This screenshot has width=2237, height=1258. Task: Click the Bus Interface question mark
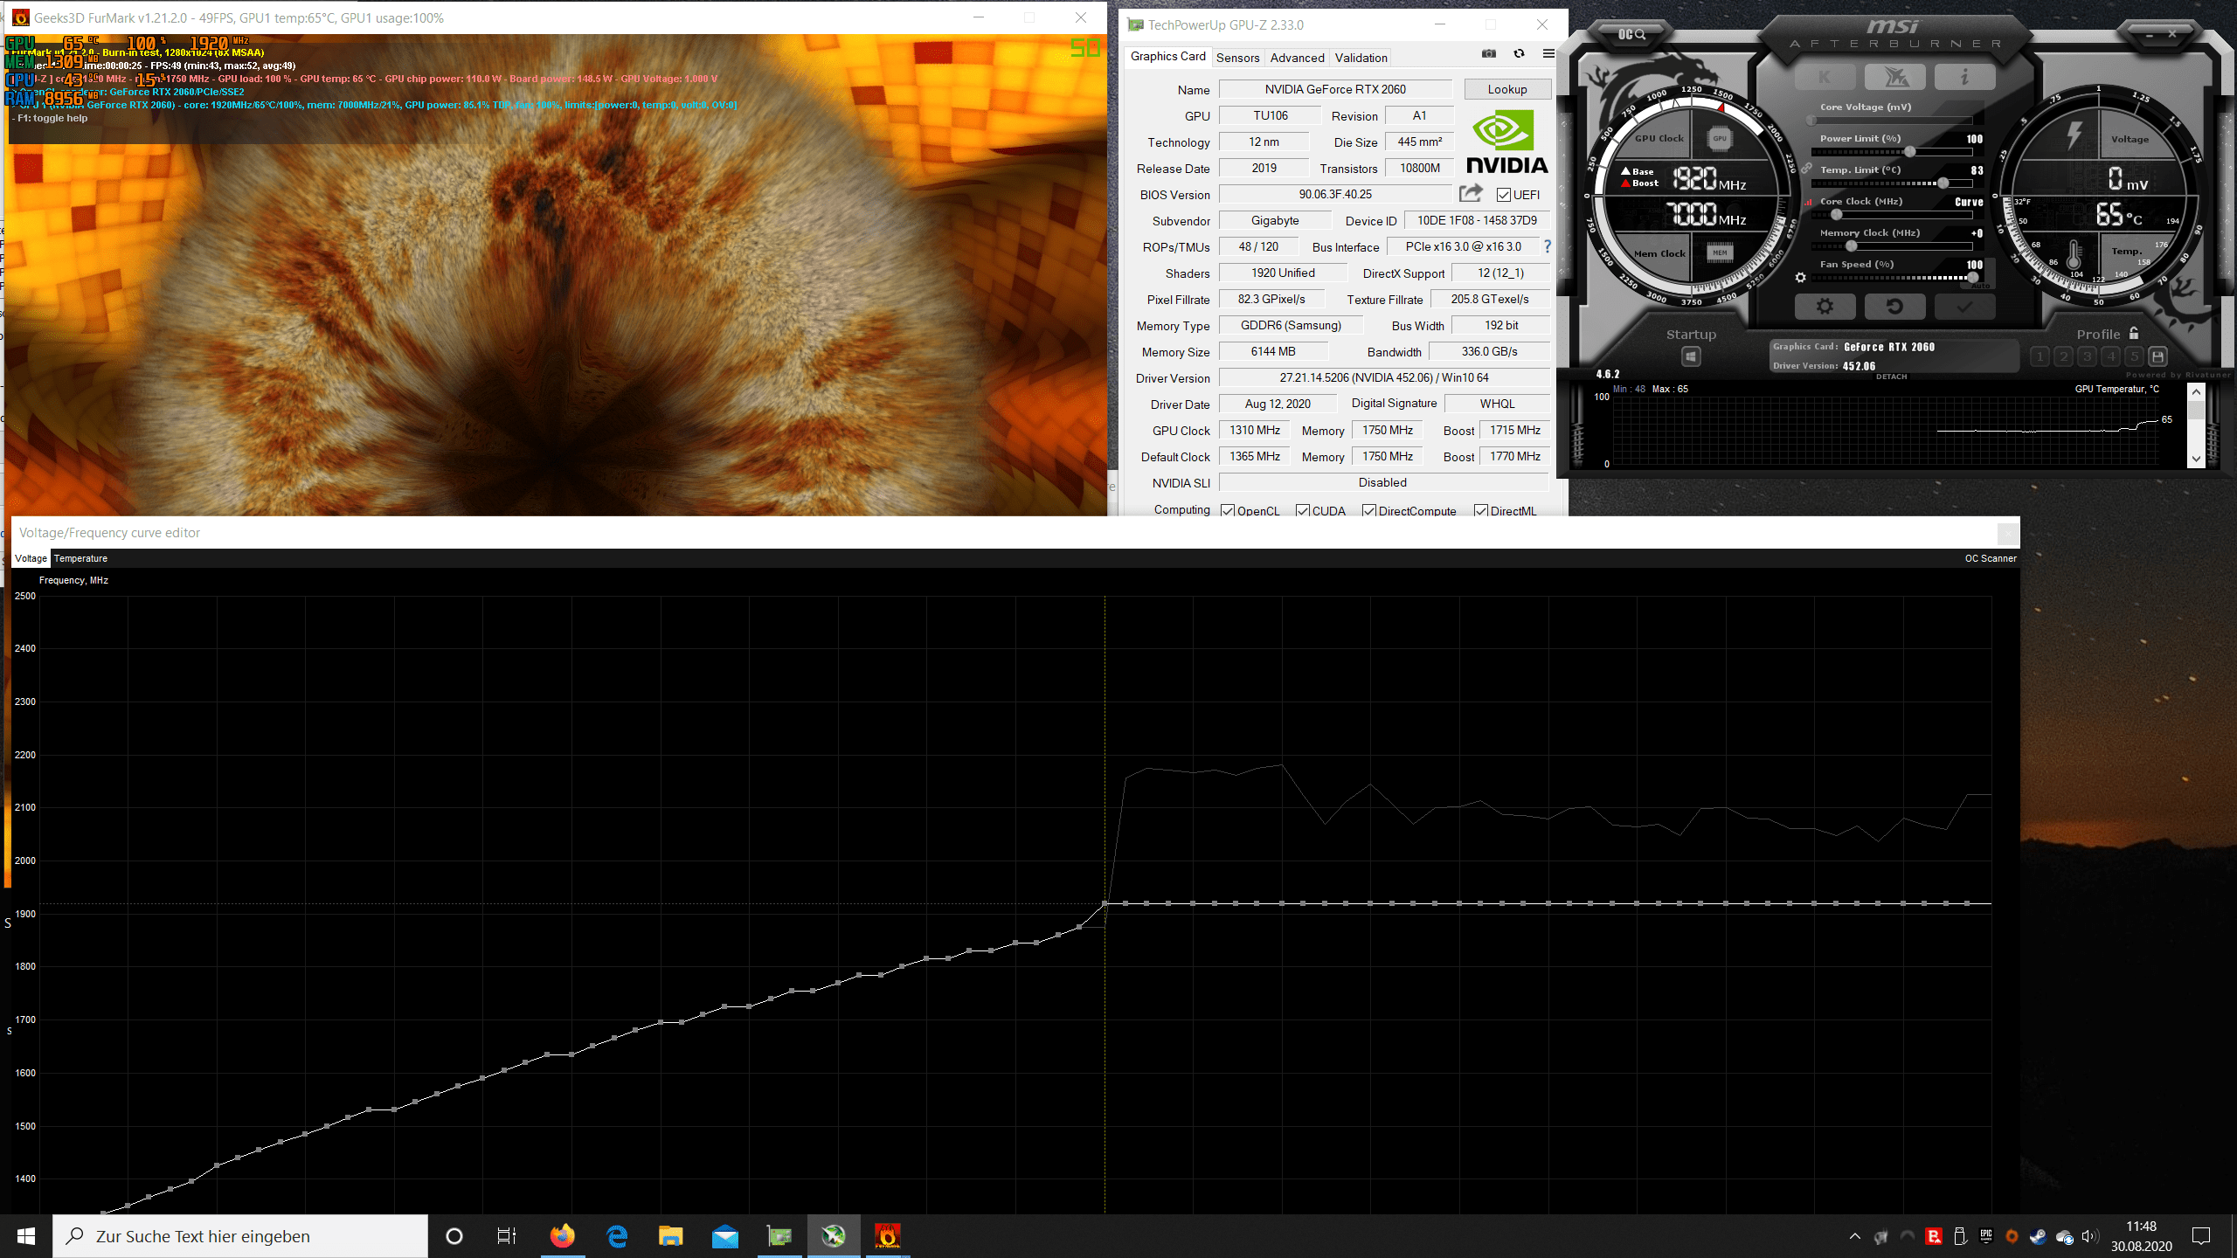tap(1547, 246)
